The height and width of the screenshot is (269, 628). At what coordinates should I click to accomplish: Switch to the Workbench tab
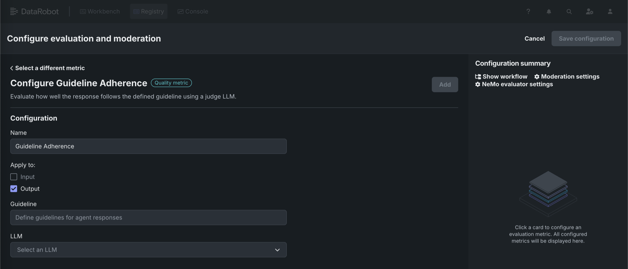[100, 12]
